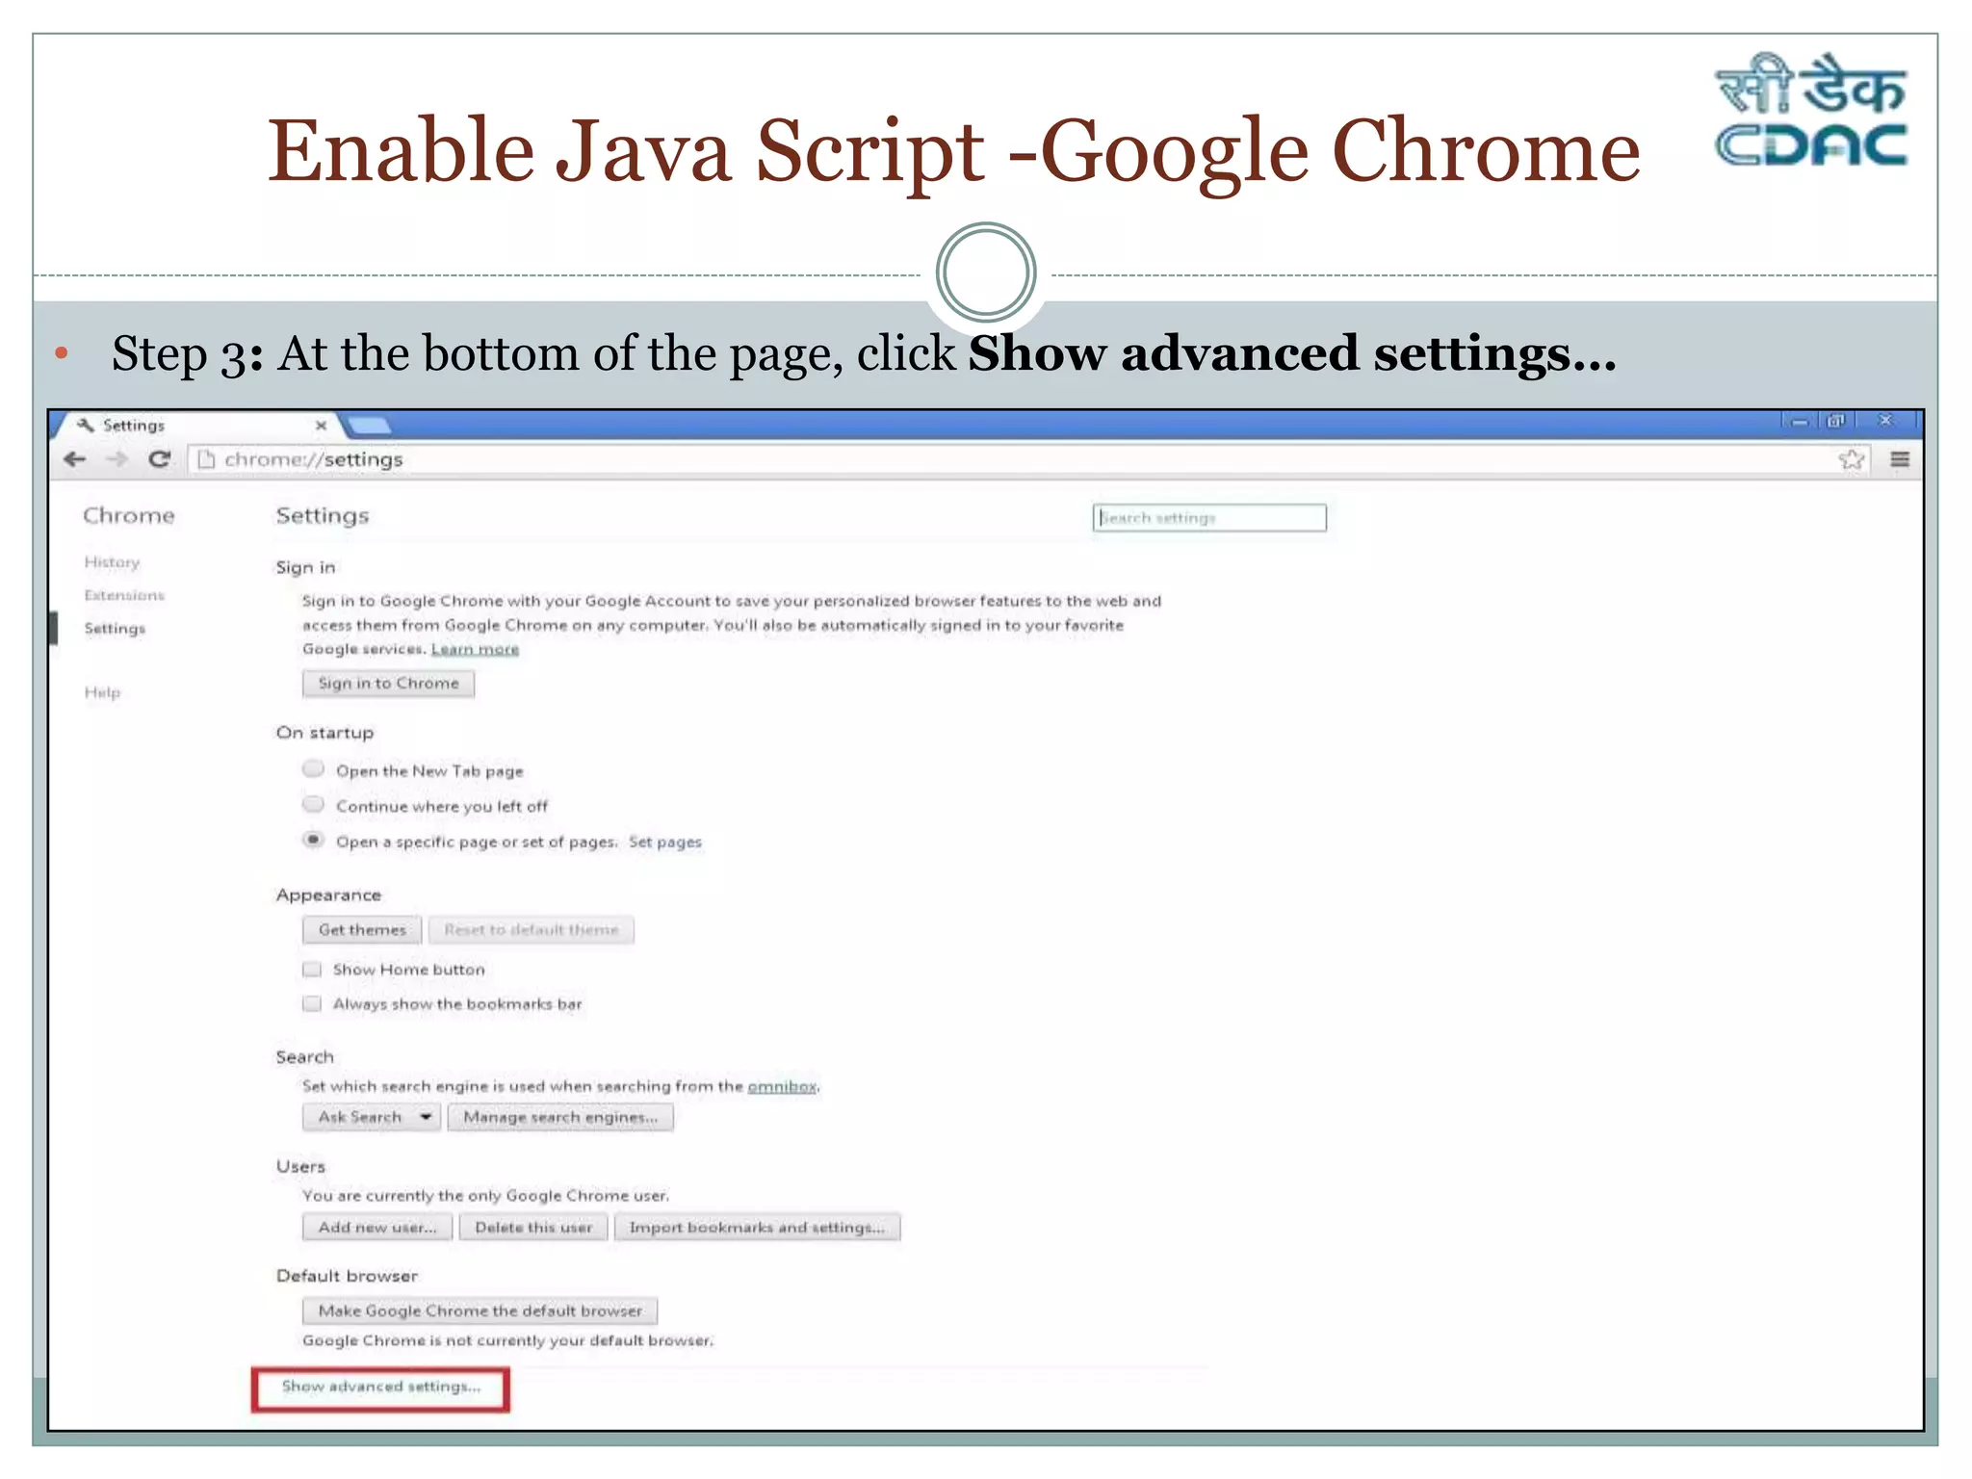Enable Always show the bookmarks bar
Image resolution: width=1972 pixels, height=1479 pixels.
click(312, 1004)
